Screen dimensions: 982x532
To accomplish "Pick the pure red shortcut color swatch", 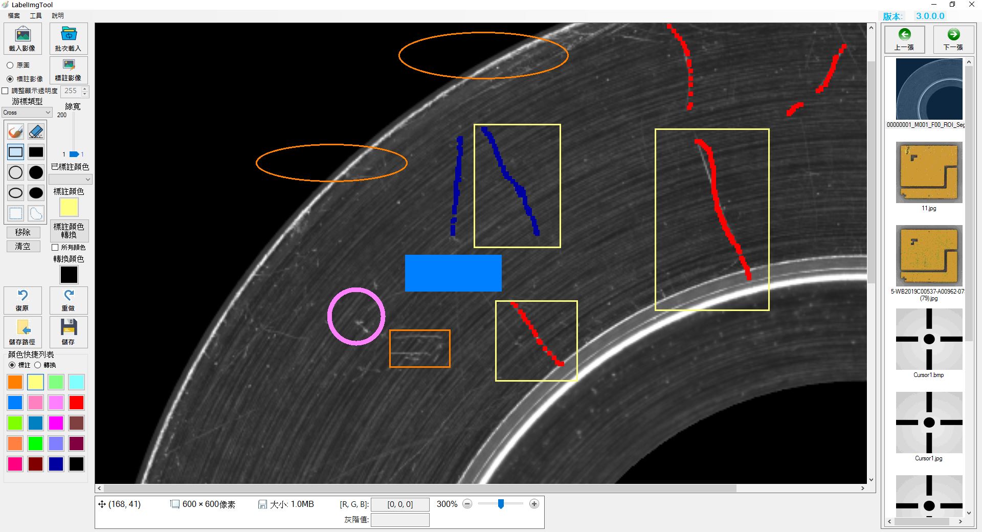I will tap(76, 403).
